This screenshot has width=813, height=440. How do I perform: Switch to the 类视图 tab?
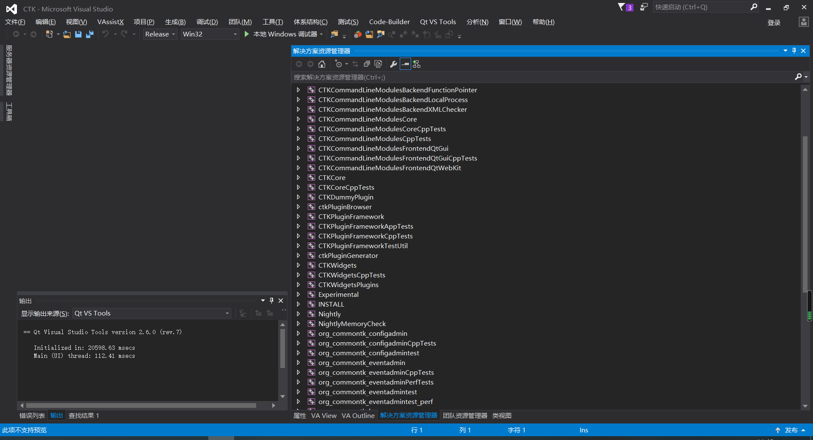point(502,415)
